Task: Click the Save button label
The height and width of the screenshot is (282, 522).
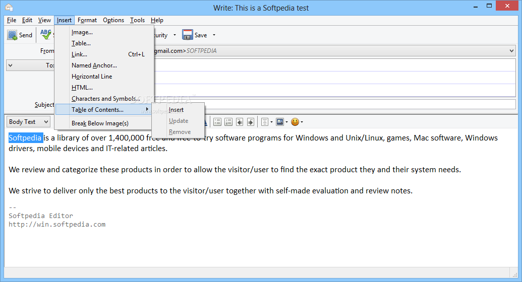Action: [x=201, y=35]
